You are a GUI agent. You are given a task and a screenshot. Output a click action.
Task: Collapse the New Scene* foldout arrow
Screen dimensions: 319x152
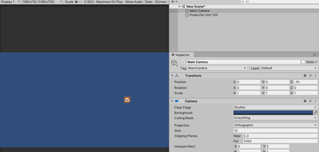(x=179, y=7)
